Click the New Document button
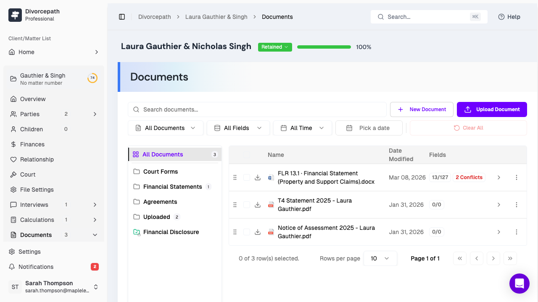This screenshot has height=302, width=538. 422,109
